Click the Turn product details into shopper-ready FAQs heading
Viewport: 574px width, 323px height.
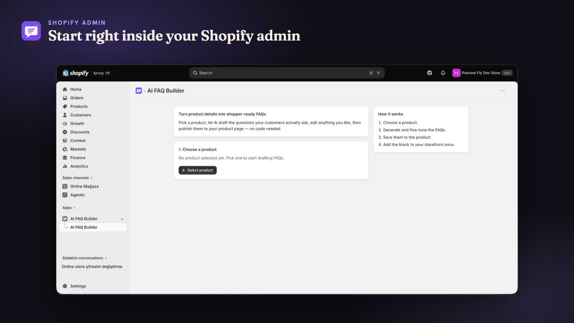[222, 114]
